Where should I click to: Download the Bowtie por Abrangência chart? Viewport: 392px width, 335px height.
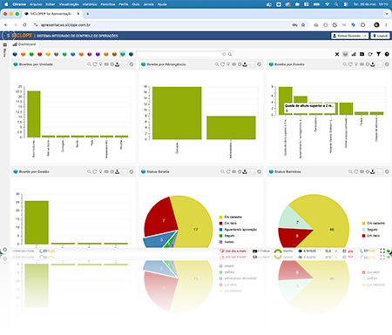point(245,64)
